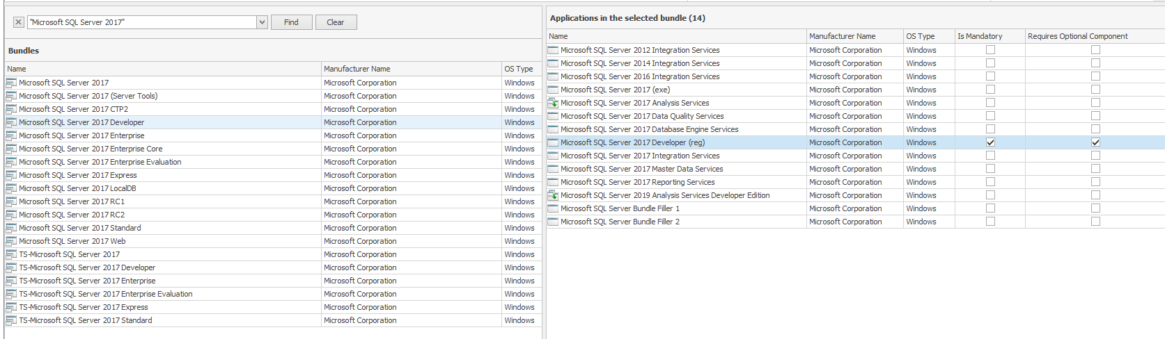Click app icon for SQL Server 2014 Integration Services
The image size is (1165, 339).
point(553,63)
